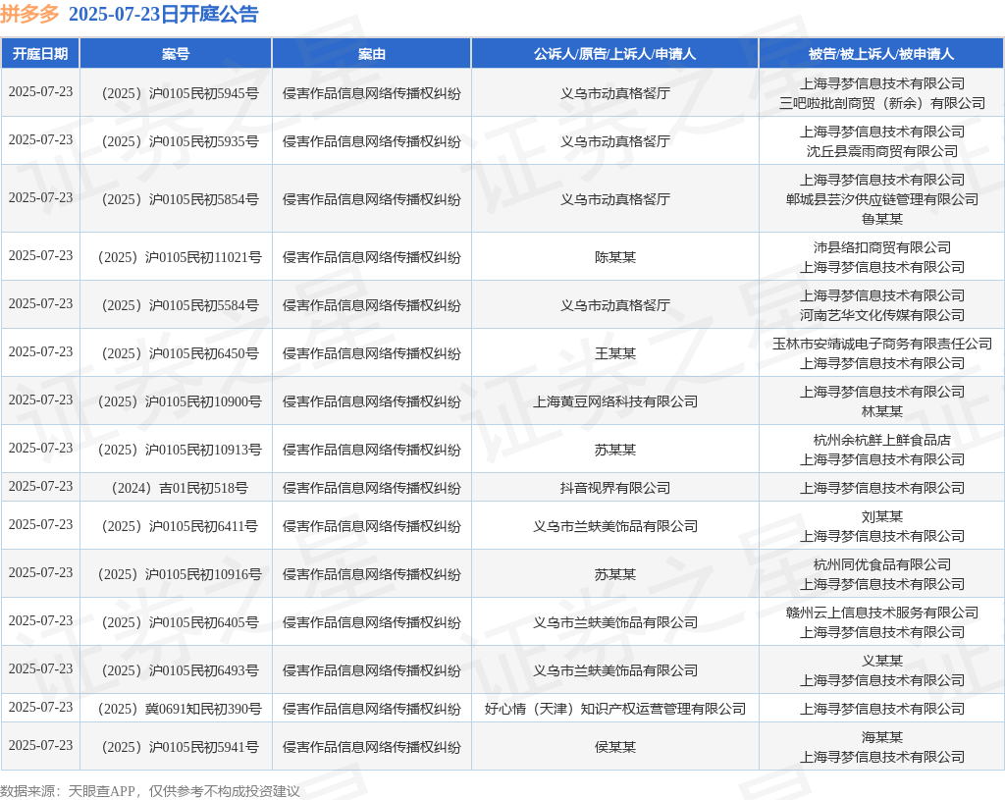Image resolution: width=1005 pixels, height=800 pixels.
Task: Click case number 沪0105民初6493号
Action: [180, 670]
